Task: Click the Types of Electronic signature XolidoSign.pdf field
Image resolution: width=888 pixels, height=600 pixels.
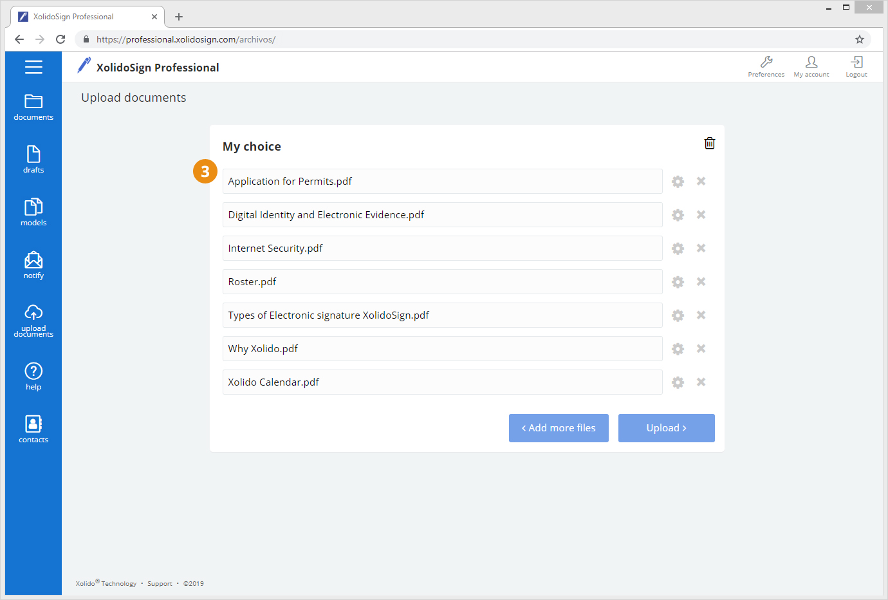Action: [x=443, y=315]
